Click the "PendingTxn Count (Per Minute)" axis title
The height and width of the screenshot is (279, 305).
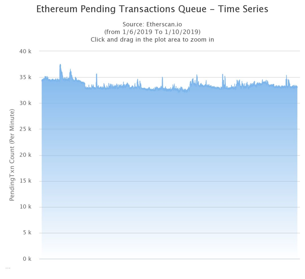tap(12, 155)
